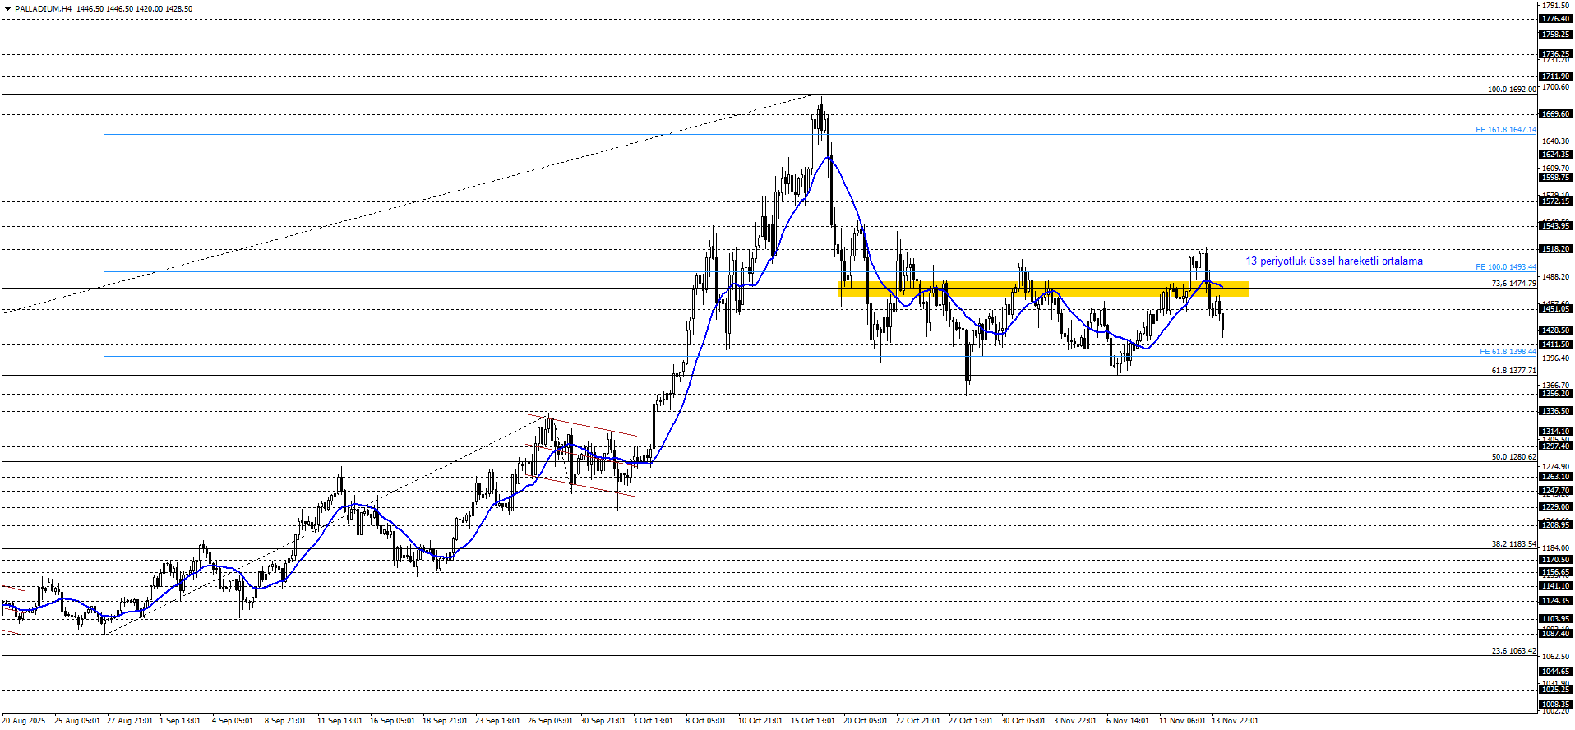Click the '3 Oct 13:01' time axis label
1575x730 pixels.
pyautogui.click(x=653, y=721)
